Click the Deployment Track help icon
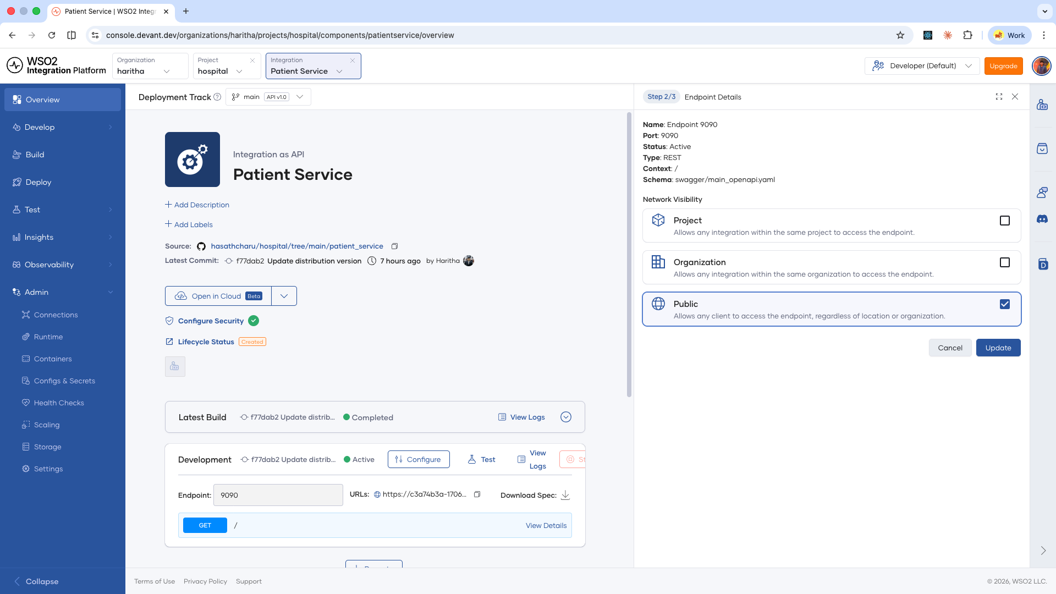 217,97
